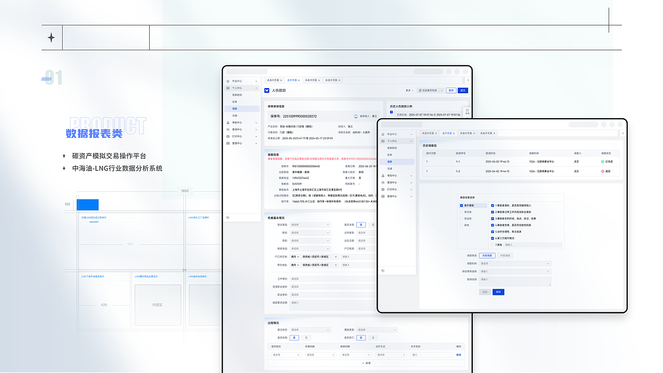Click the blue 保存 button in front window
Image resolution: width=663 pixels, height=373 pixels.
[x=498, y=292]
